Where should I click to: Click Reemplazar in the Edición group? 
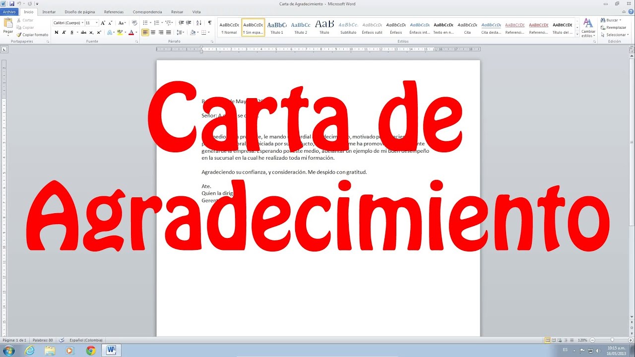616,27
